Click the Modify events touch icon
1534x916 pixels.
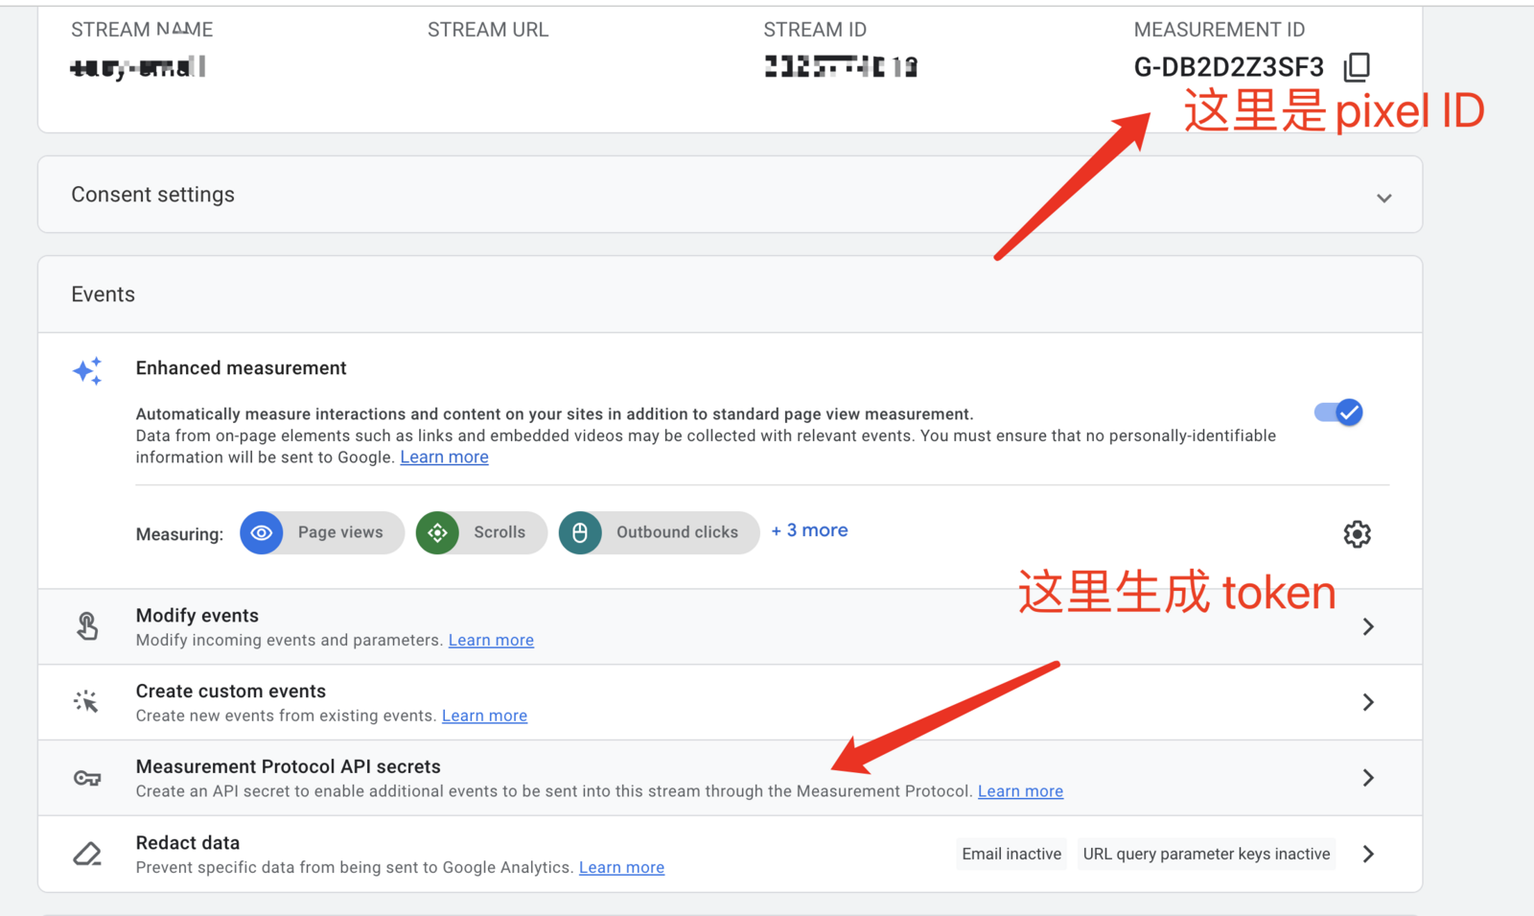coord(87,626)
